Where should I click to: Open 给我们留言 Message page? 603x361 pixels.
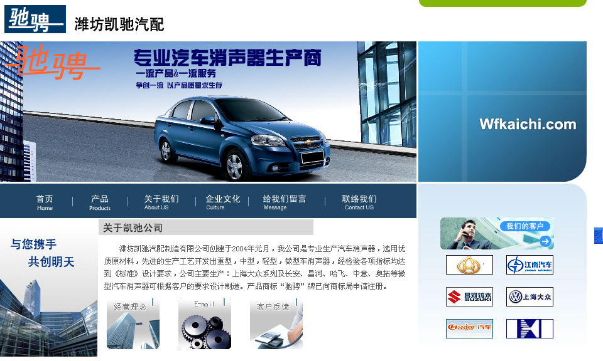click(284, 202)
